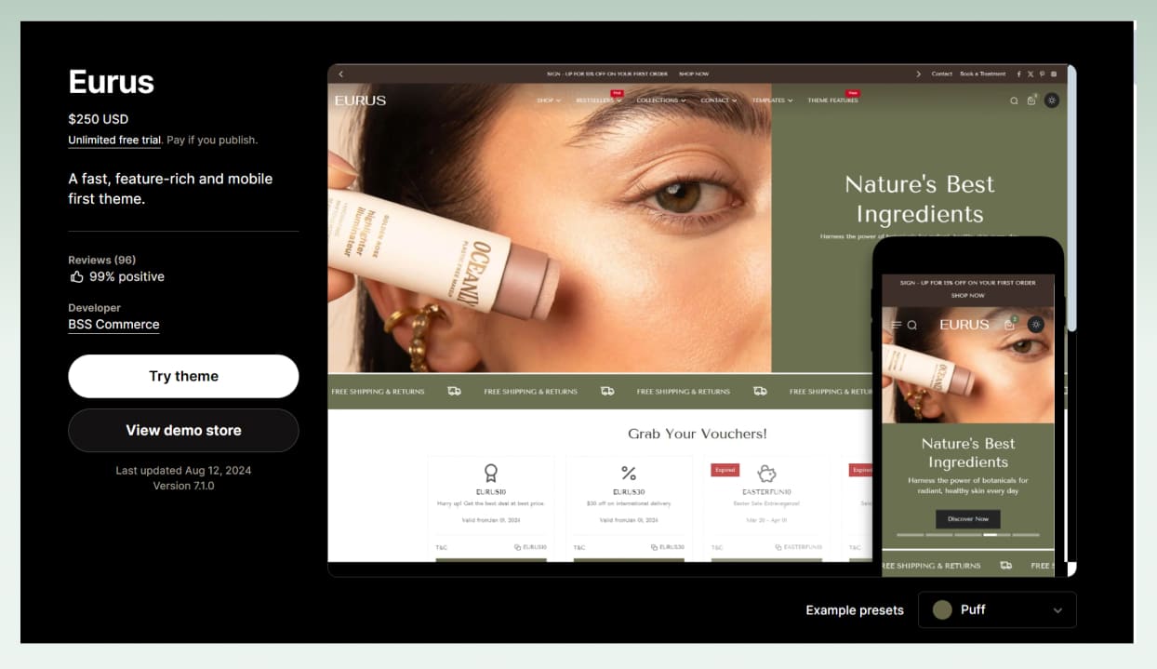Screen dimensions: 1157x669
Task: Open the View demo store button
Action: 183,430
